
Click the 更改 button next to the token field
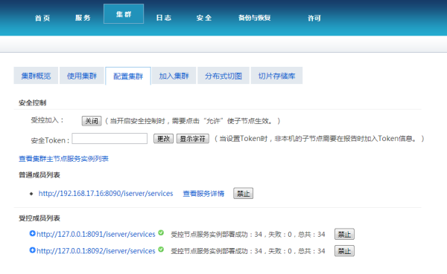coord(163,139)
